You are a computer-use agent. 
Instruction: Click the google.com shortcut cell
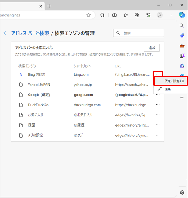tap(83, 95)
